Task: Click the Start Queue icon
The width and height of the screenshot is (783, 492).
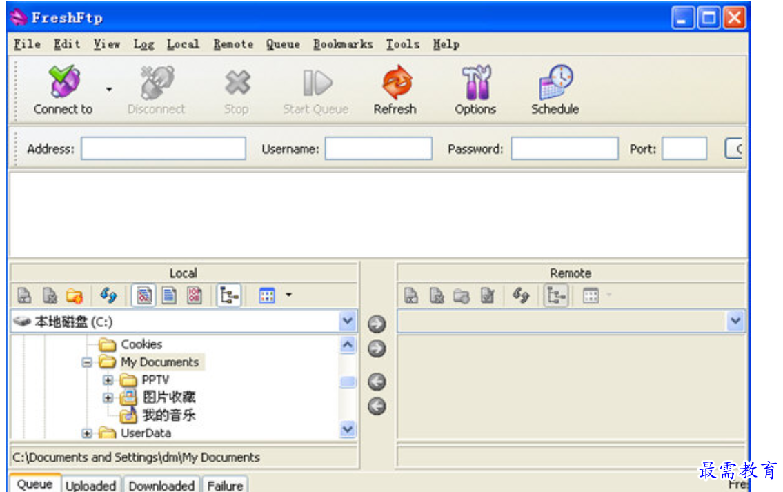Action: coord(317,82)
